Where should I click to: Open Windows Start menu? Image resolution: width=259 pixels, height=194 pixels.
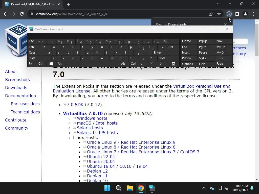coord(107,188)
